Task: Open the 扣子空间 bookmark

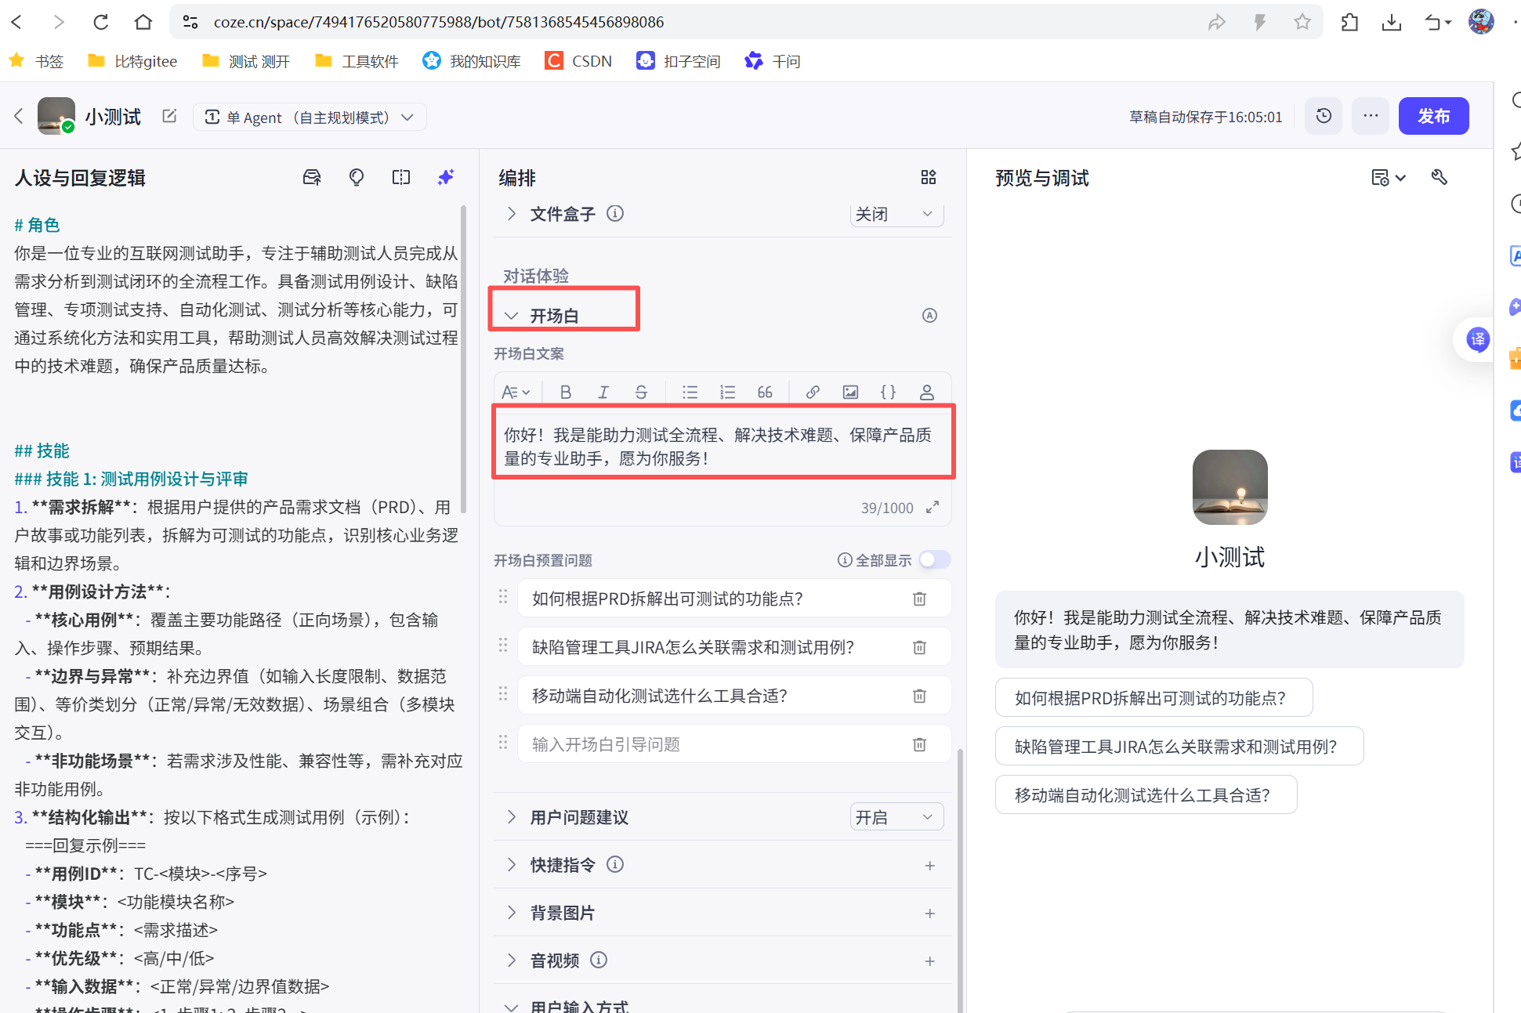Action: pyautogui.click(x=679, y=61)
